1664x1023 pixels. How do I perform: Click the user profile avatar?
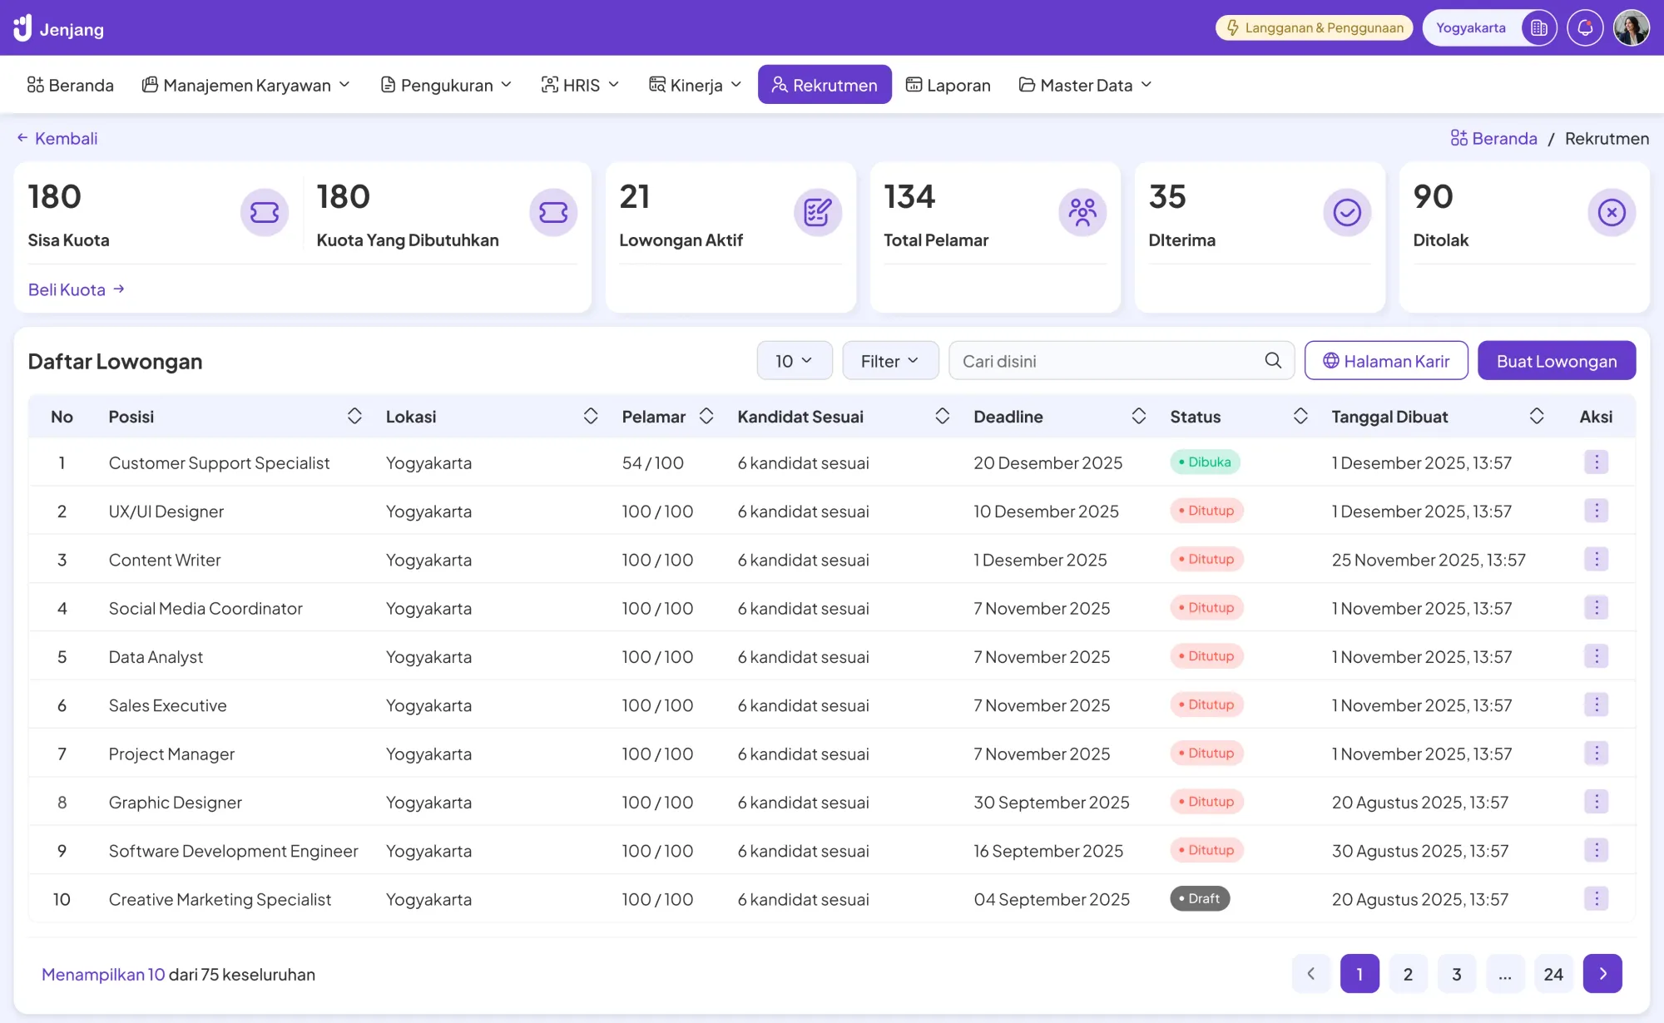point(1633,27)
